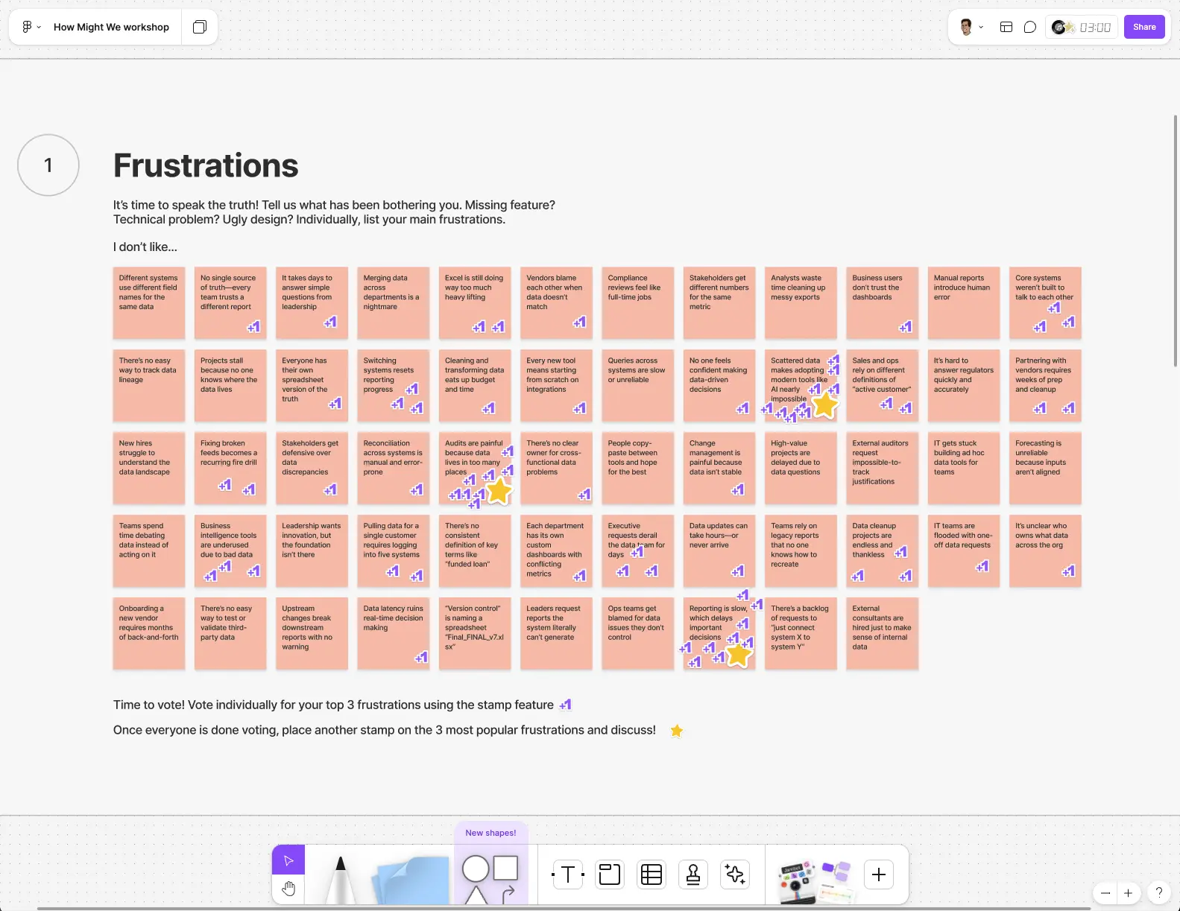1180x911 pixels.
Task: Choose the Section tool
Action: pyautogui.click(x=610, y=875)
